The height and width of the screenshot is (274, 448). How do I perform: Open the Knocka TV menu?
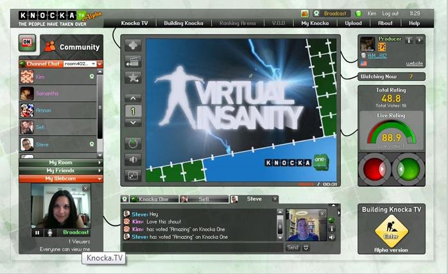point(134,24)
